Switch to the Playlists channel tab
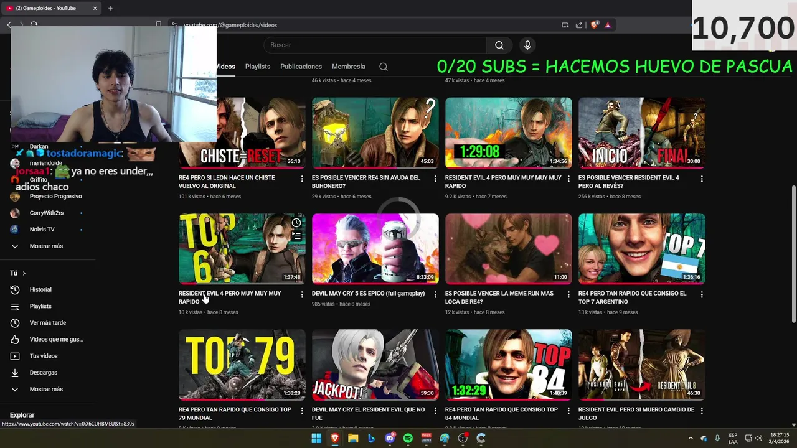This screenshot has height=448, width=797. pos(258,67)
